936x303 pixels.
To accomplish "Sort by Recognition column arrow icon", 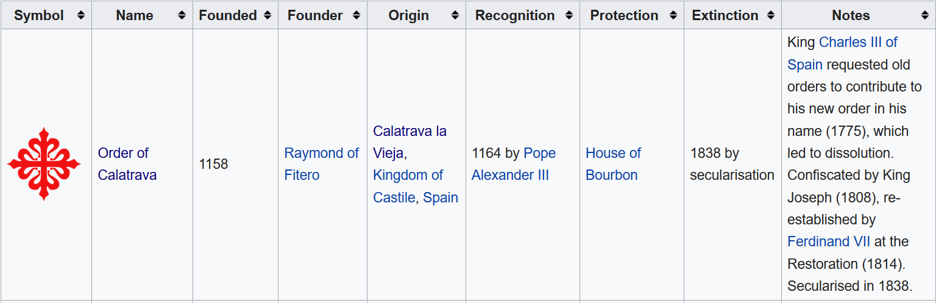I will [569, 15].
